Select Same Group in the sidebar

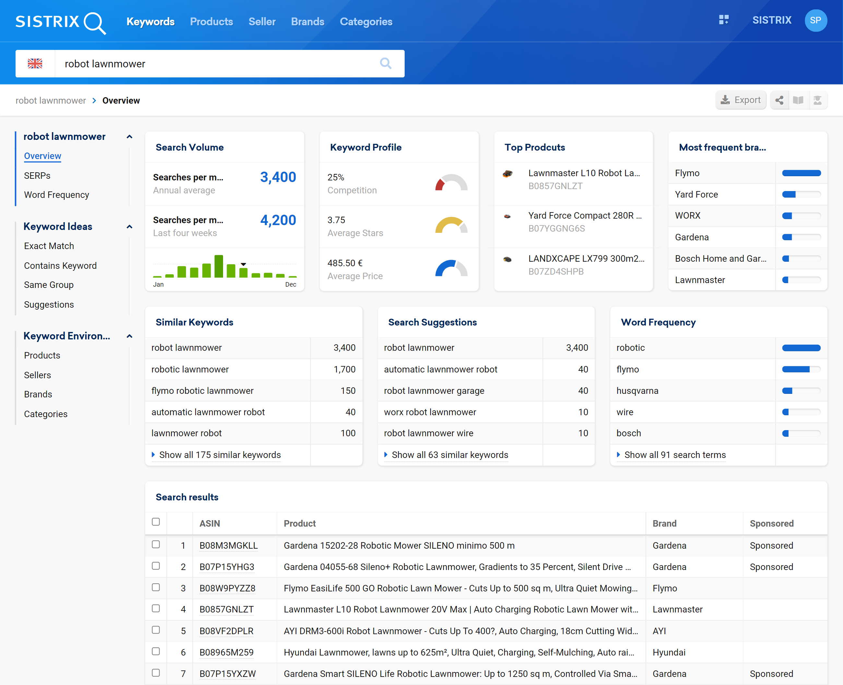49,285
